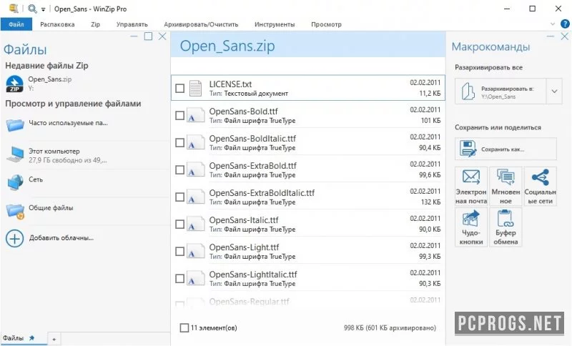Open help via the blue question mark icon
The height and width of the screenshot is (346, 572).
(565, 24)
